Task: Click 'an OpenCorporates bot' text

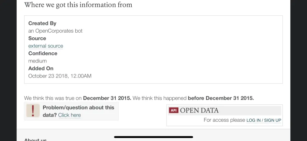Action: 55,31
